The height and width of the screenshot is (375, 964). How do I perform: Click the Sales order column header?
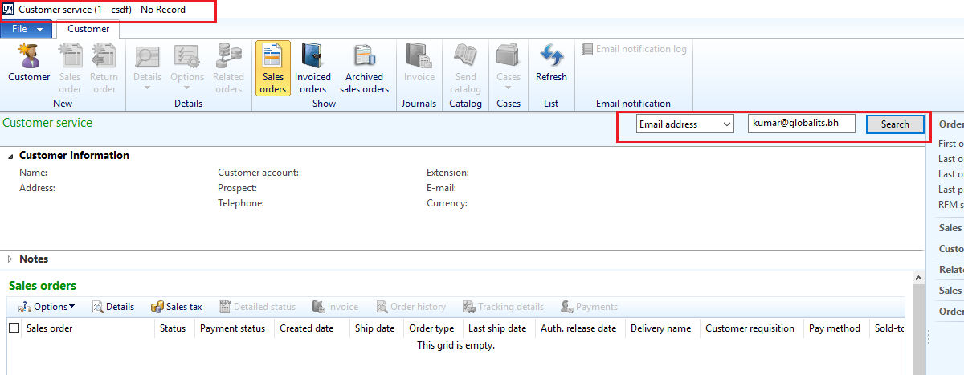click(x=50, y=328)
